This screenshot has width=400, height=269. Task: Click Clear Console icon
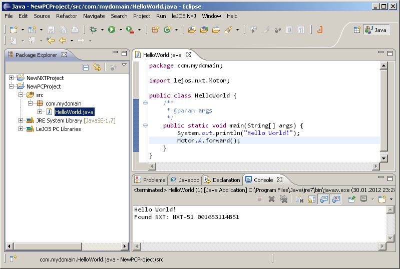click(x=299, y=199)
